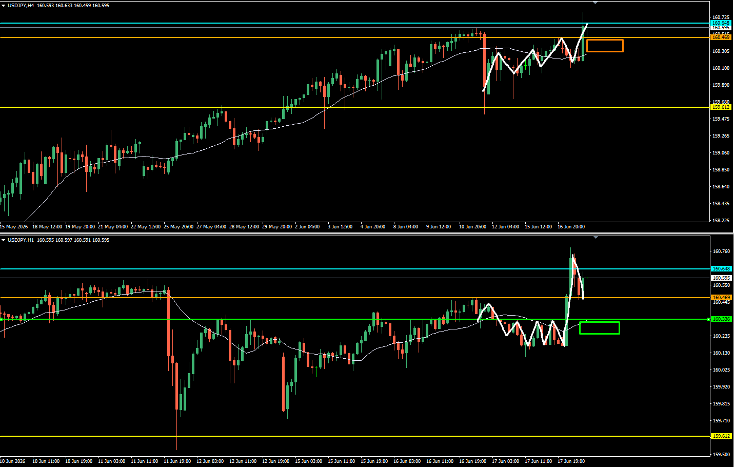
Task: Click the 159.920 price axis value
Action: pyautogui.click(x=721, y=387)
